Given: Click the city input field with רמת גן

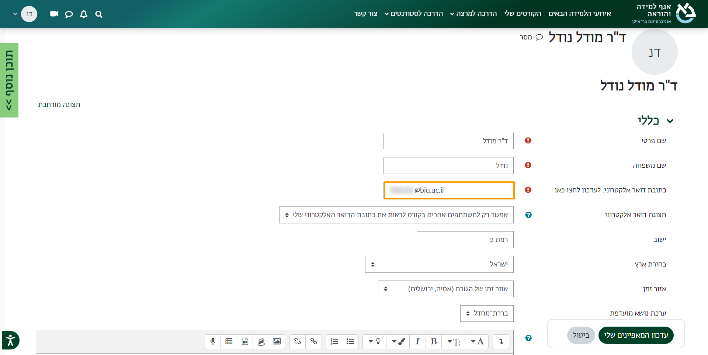Looking at the screenshot, I should (x=465, y=240).
